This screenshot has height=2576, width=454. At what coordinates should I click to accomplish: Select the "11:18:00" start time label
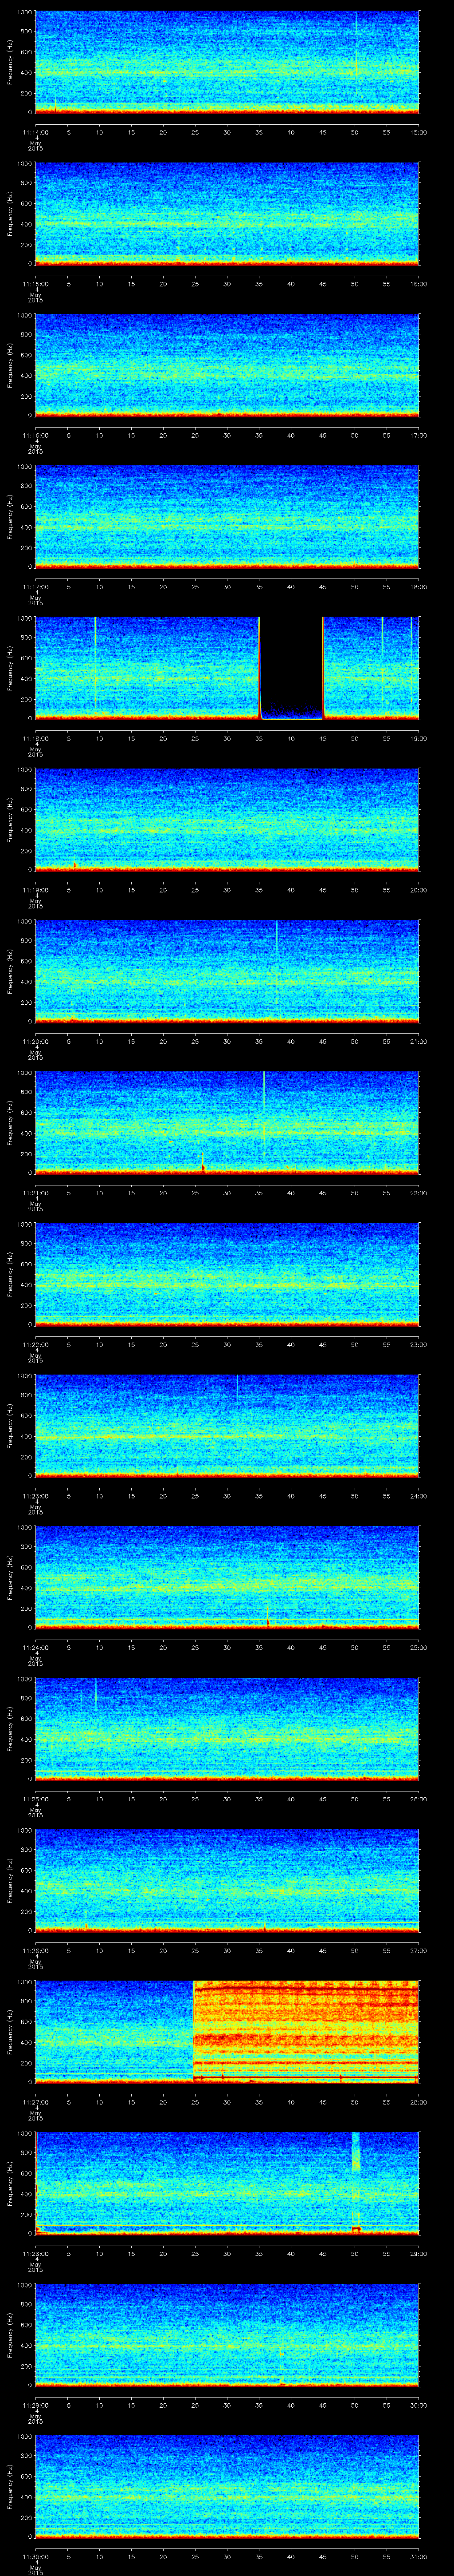tap(36, 738)
